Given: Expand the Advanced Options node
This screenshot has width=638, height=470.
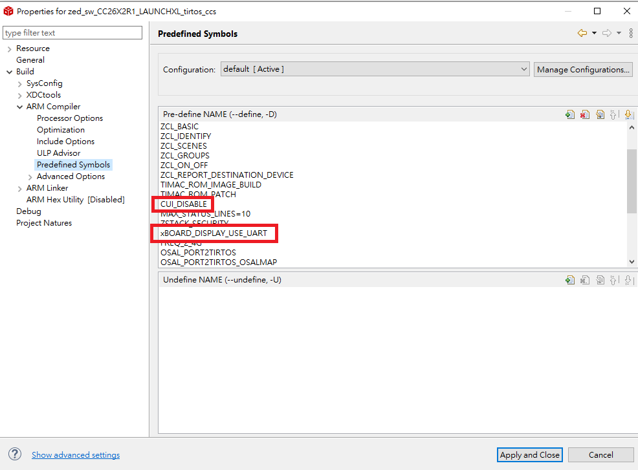Looking at the screenshot, I should pyautogui.click(x=30, y=176).
